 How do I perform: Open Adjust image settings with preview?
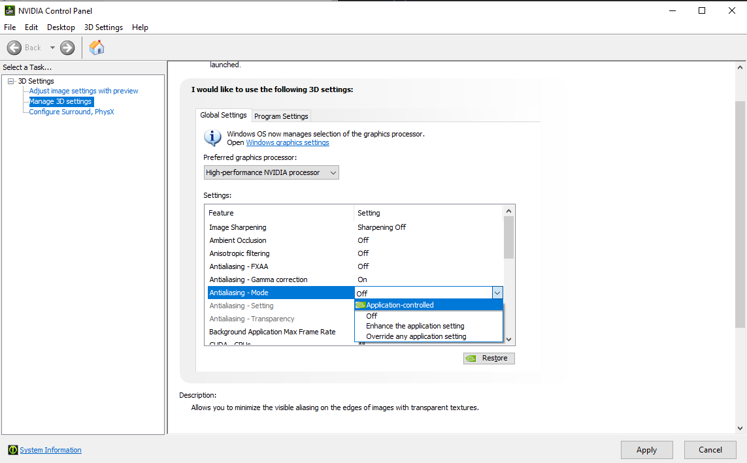84,91
